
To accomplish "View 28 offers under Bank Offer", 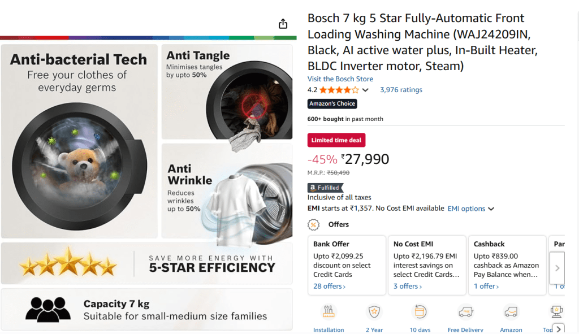I will [x=329, y=287].
